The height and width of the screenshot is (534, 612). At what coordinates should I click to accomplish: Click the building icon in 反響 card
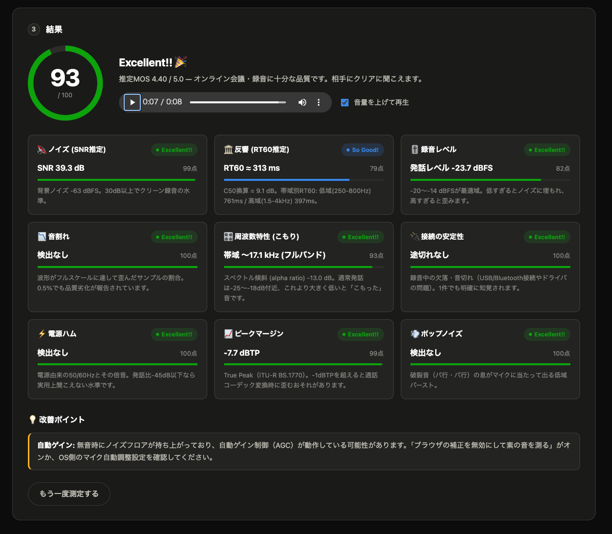click(x=228, y=149)
